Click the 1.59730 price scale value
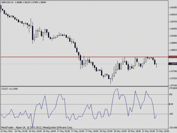177x133 pixels. coord(173,22)
